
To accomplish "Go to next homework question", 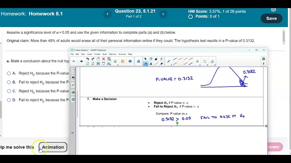I will pos(163,14).
